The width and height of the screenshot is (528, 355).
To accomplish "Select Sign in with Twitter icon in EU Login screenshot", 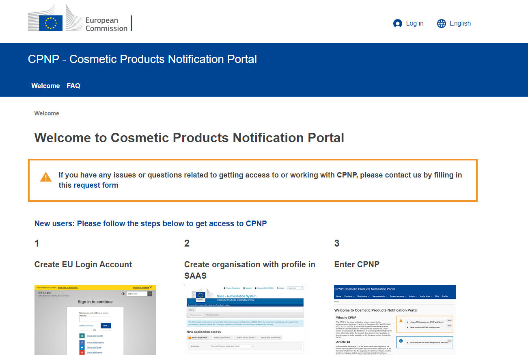I will (82, 347).
